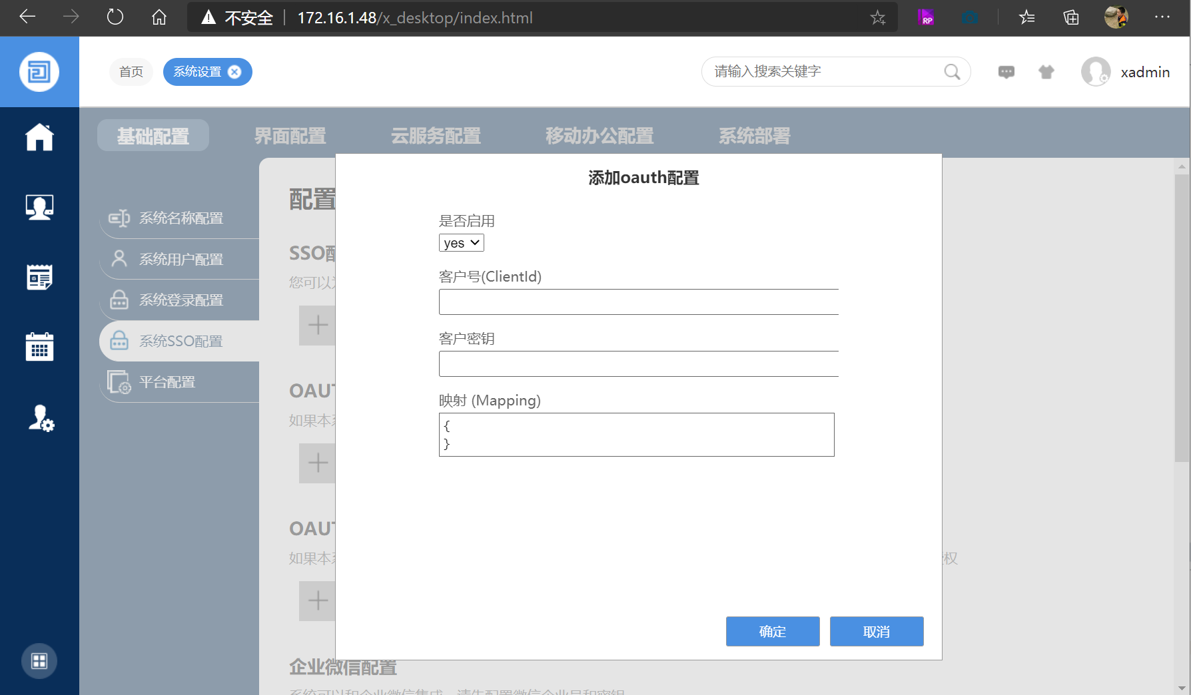
Task: Open the calendar icon in left sidebar
Action: click(x=39, y=347)
